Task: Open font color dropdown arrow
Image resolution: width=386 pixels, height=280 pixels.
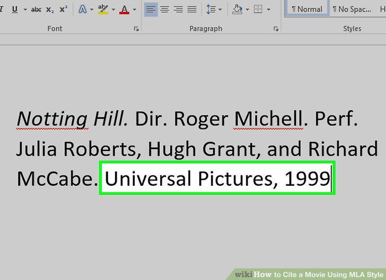Action: pyautogui.click(x=135, y=10)
